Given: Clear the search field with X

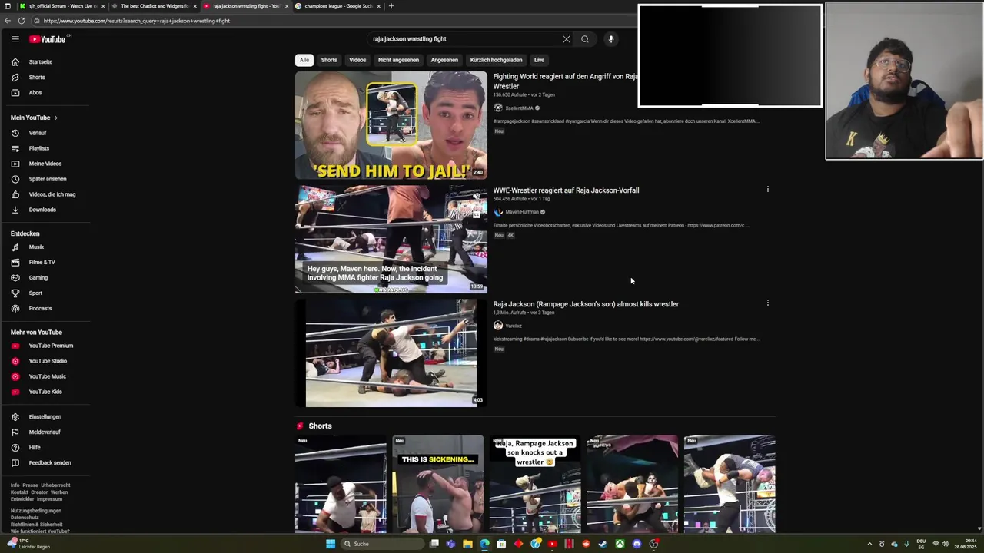Looking at the screenshot, I should [567, 39].
